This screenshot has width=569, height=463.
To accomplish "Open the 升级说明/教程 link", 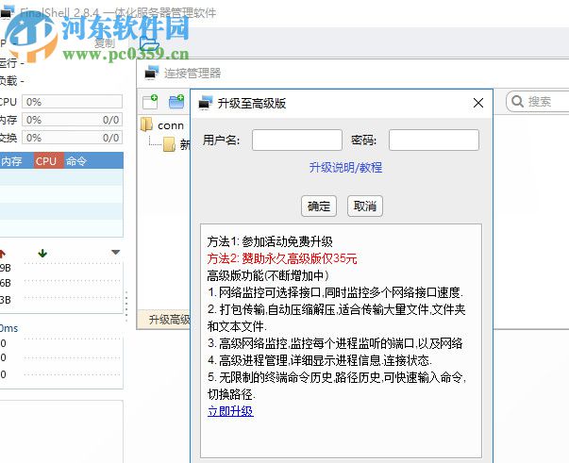I will [345, 168].
